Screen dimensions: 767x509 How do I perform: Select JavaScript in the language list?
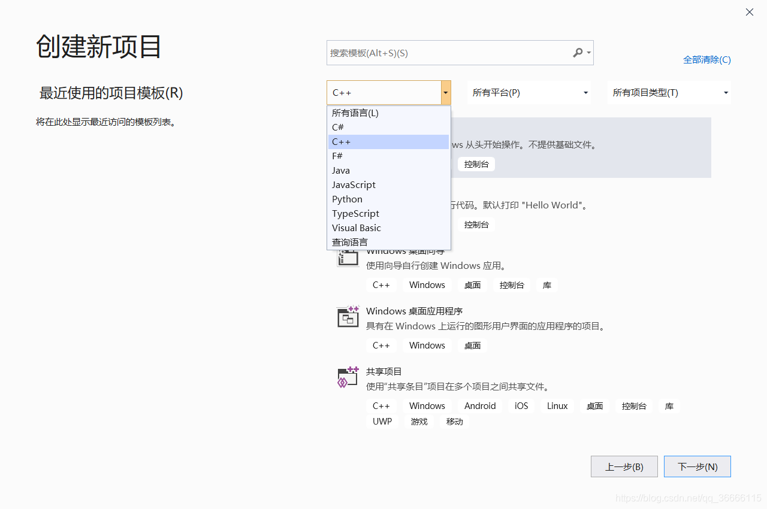tap(389, 185)
